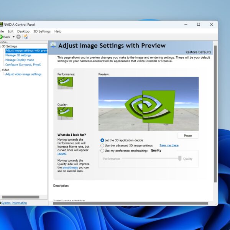Viewport: 230px width, 230px height.
Task: Click the large 3D NVIDIA logo preview
Action: click(149, 104)
